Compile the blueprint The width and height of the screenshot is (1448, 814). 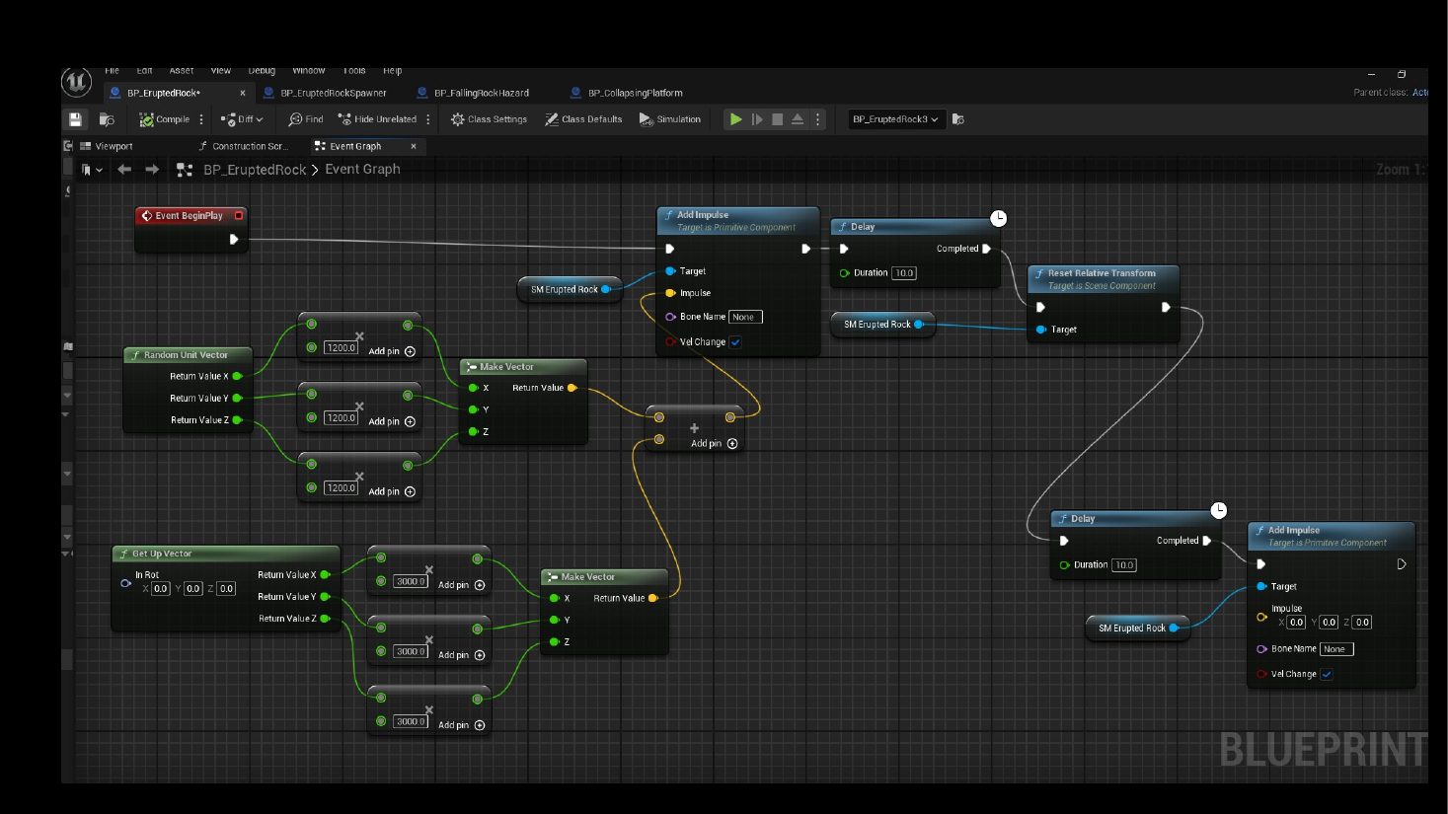point(164,119)
